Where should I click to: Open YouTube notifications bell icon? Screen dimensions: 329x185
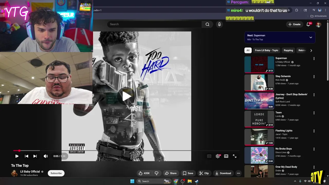click(x=308, y=24)
